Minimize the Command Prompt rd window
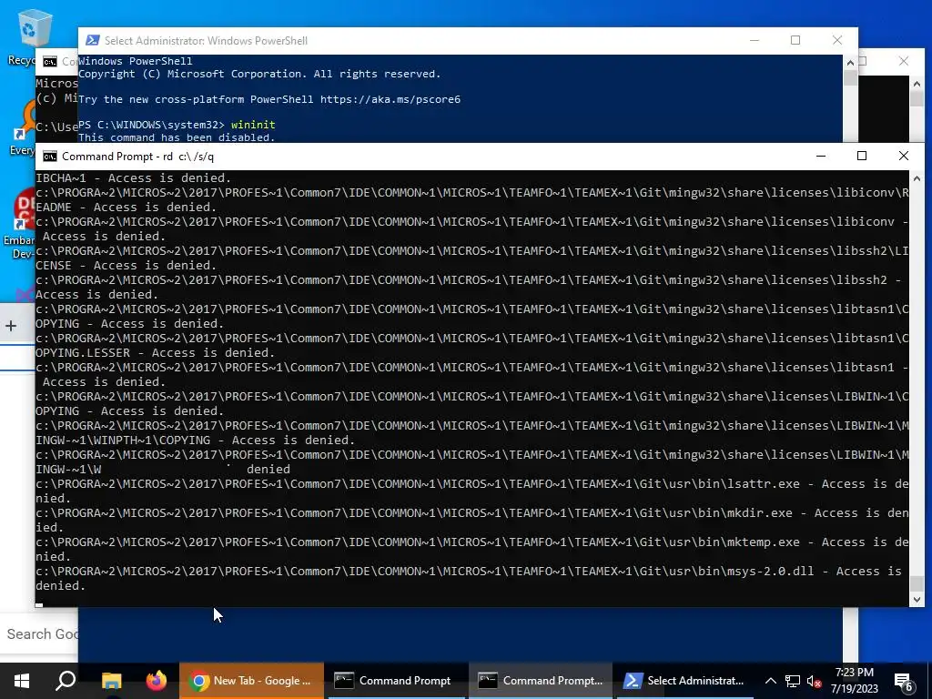The height and width of the screenshot is (699, 932). click(821, 156)
